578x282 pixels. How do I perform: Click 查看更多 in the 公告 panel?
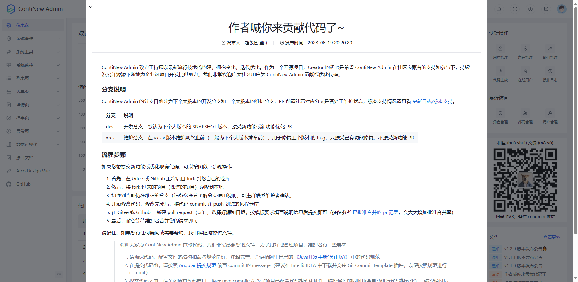552,237
